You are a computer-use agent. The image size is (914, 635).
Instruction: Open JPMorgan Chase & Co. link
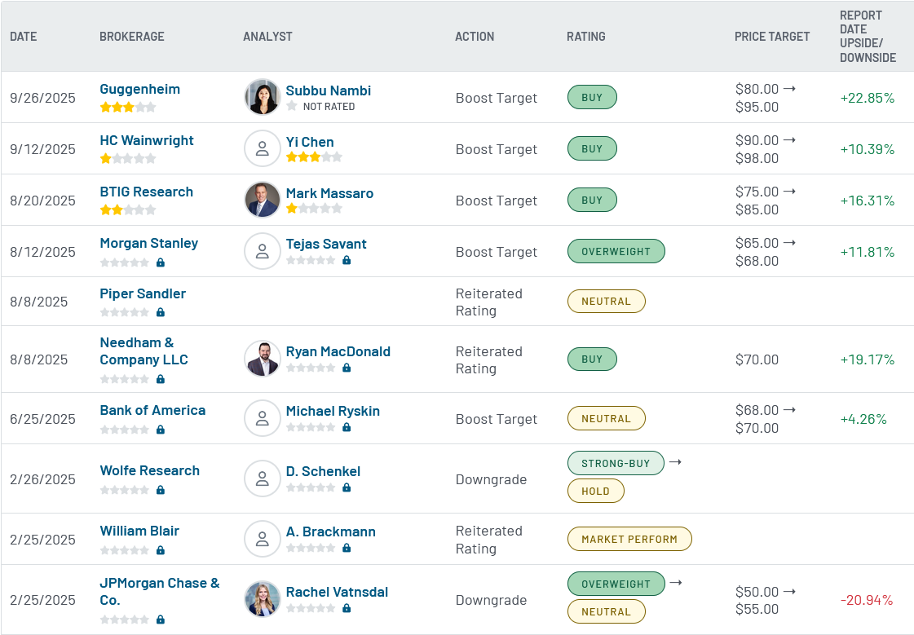160,591
